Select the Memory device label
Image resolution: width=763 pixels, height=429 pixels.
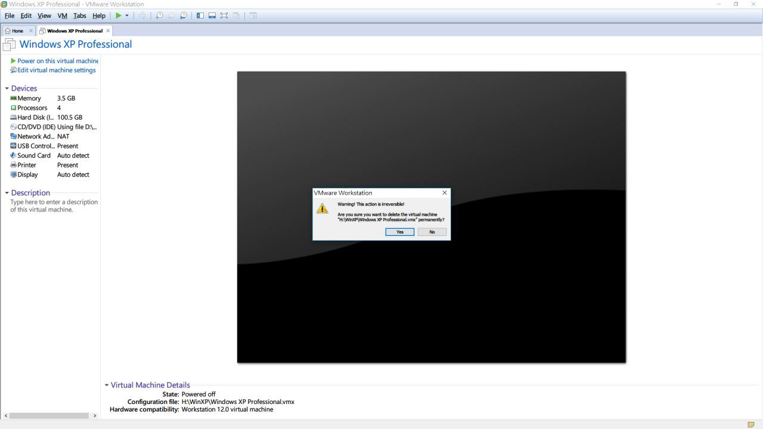[29, 98]
